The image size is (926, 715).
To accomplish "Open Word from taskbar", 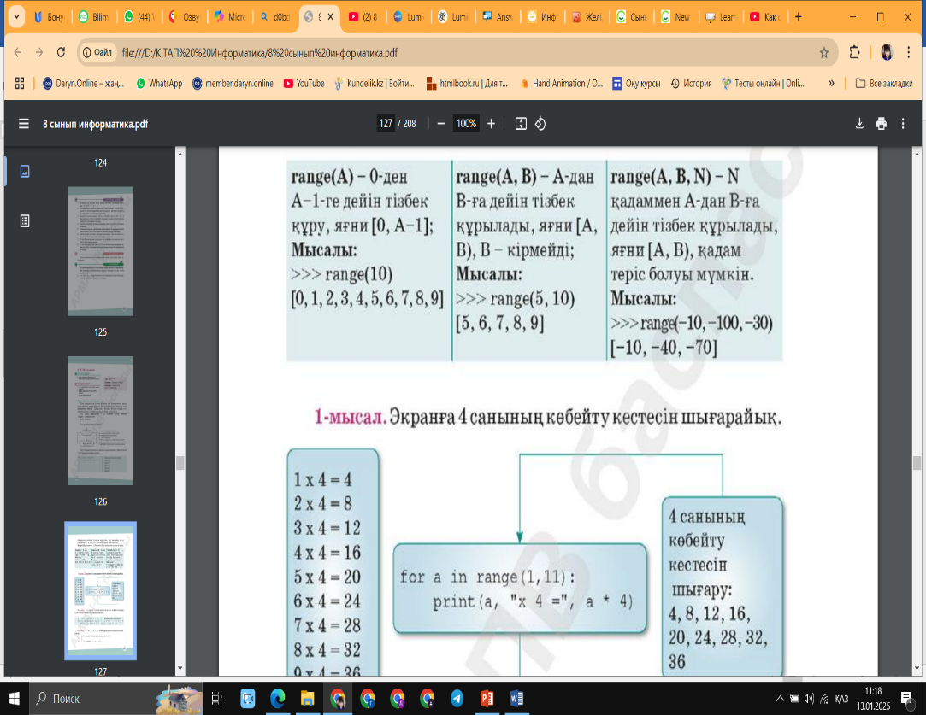I will click(516, 699).
